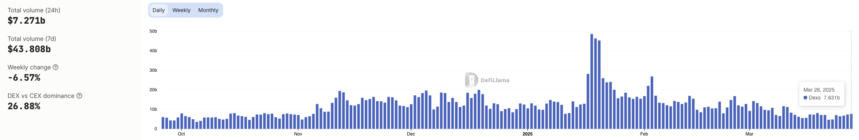This screenshot has height=140, width=859.
Task: Select the Daily interval tab
Action: [159, 10]
